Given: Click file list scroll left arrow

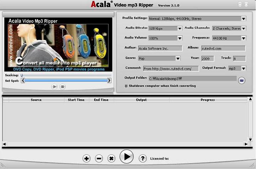Looking at the screenshot, I should click(x=4, y=144).
